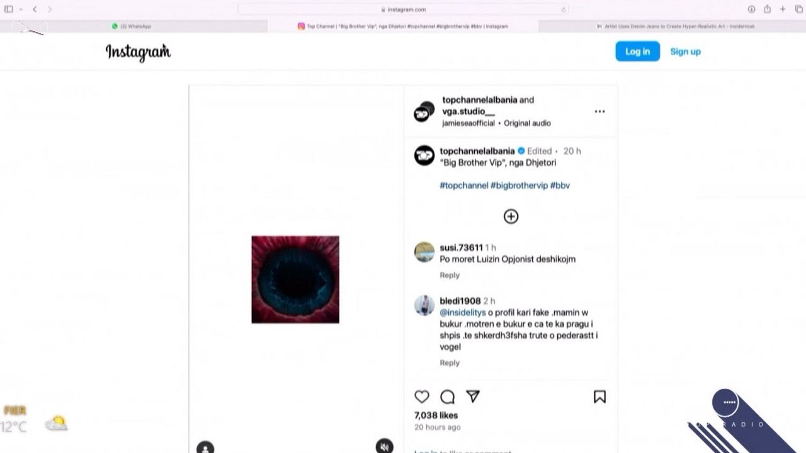Switch to the WhatsApp tab
Viewport: 806px width, 453px height.
pos(133,26)
